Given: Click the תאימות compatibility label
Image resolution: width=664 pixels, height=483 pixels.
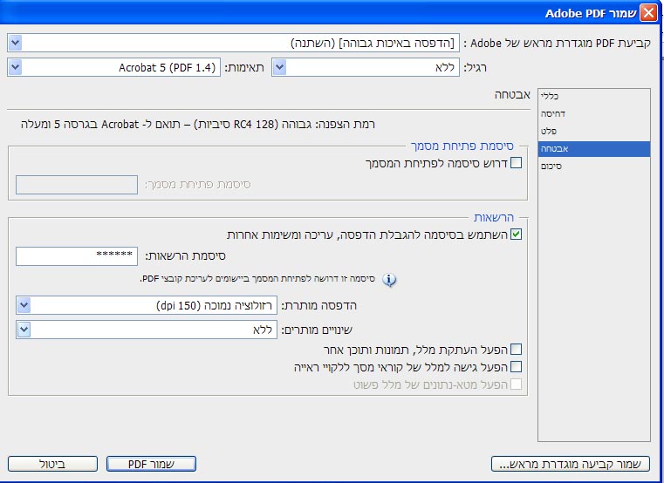Looking at the screenshot, I should [244, 68].
